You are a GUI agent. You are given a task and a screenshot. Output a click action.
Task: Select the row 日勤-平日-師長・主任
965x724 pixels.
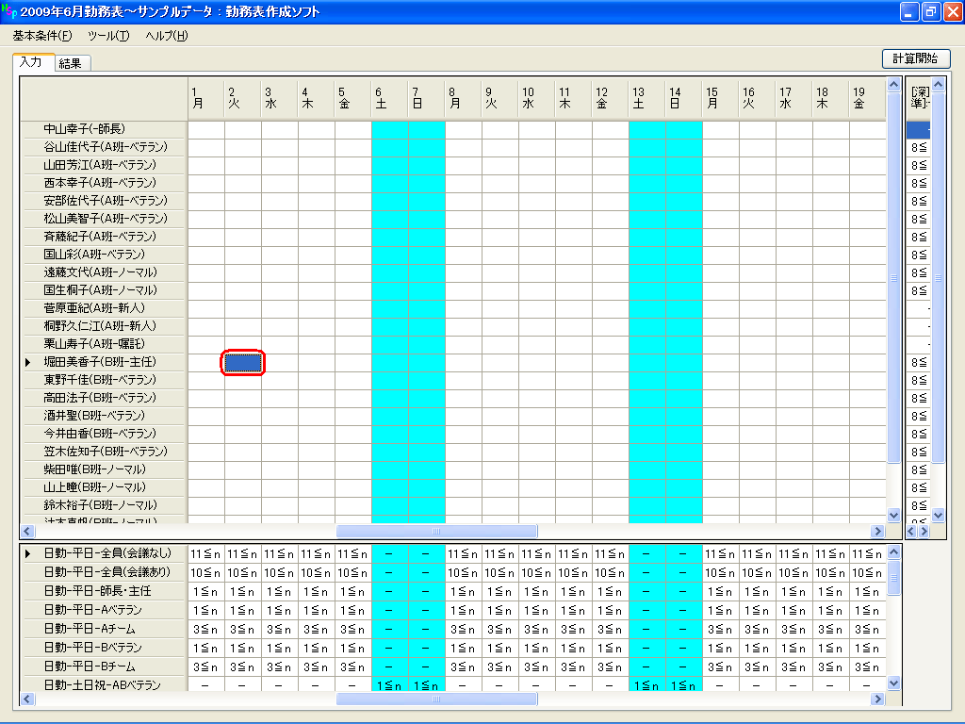pyautogui.click(x=104, y=591)
